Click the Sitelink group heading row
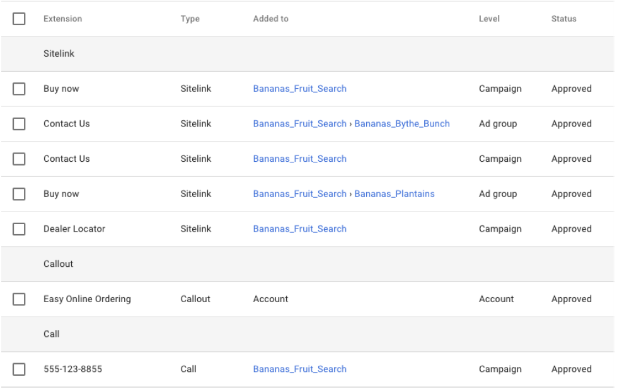 (308, 54)
